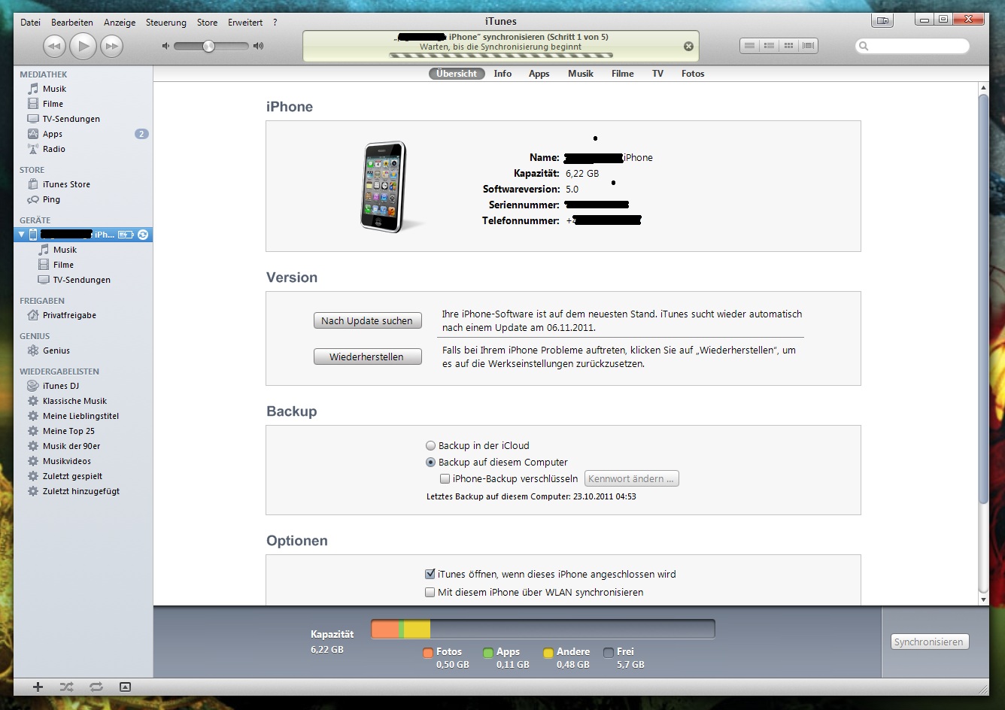
Task: Open the Bearbeiten menu
Action: coord(72,23)
